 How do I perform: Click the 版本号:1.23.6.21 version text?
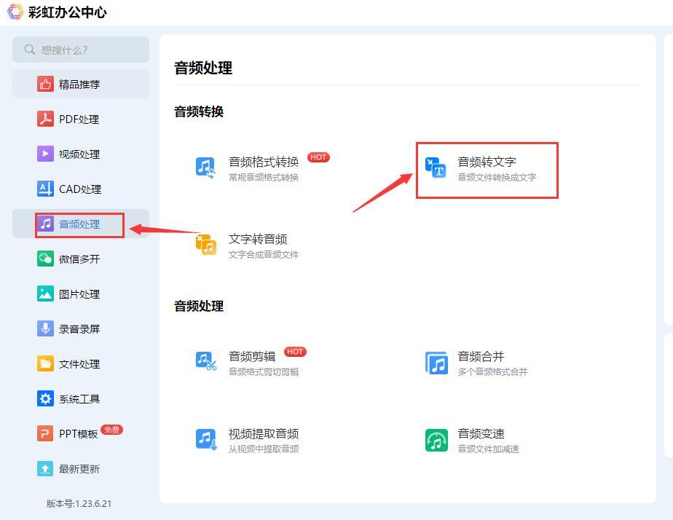79,504
